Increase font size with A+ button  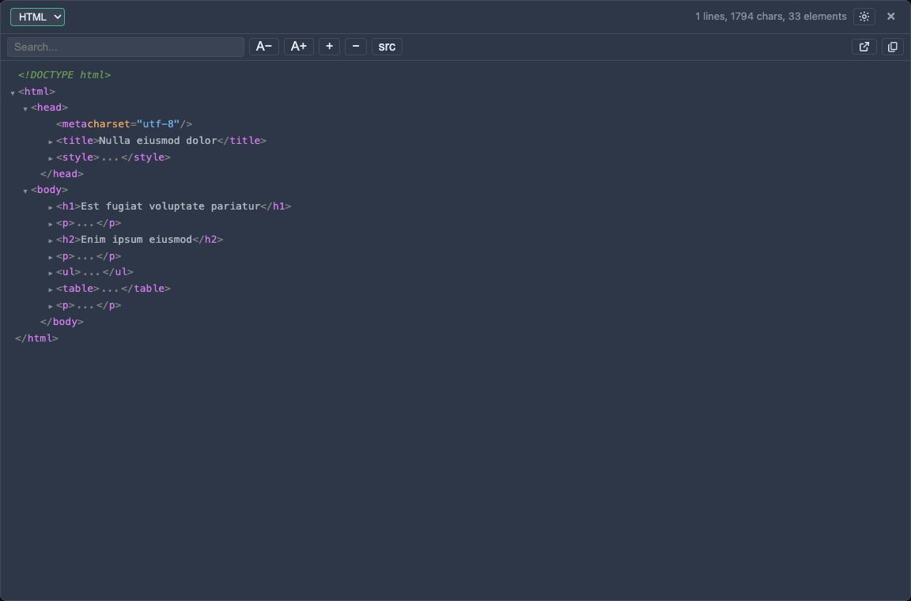point(299,47)
